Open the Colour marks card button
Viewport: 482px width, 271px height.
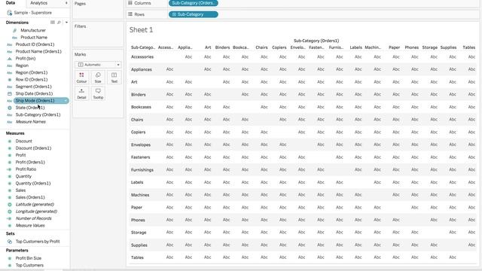[81, 78]
